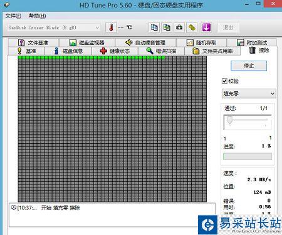Switch to the 随机存取 tab

202,42
